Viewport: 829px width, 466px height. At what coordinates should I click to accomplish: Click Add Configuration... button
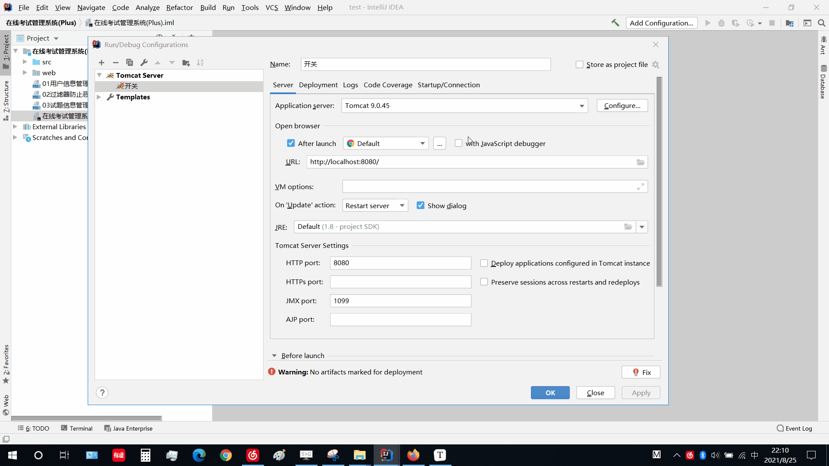click(661, 23)
